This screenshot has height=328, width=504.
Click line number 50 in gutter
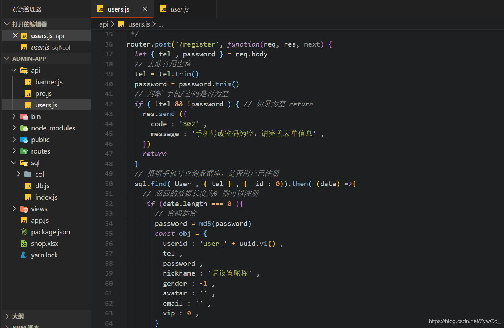click(x=109, y=184)
